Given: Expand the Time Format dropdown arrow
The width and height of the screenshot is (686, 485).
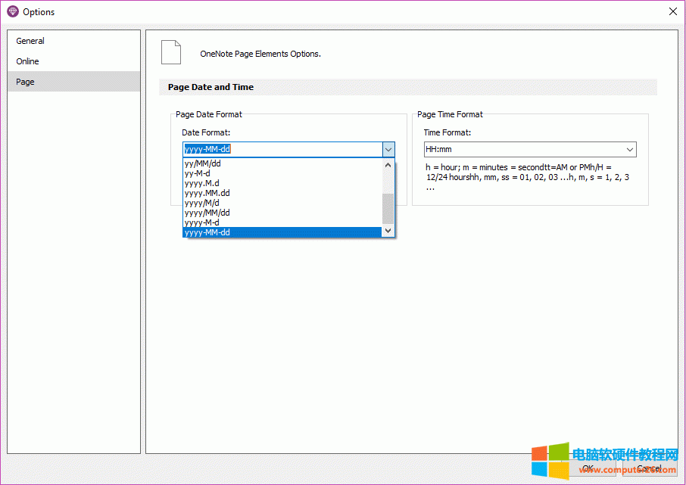Looking at the screenshot, I should click(629, 150).
